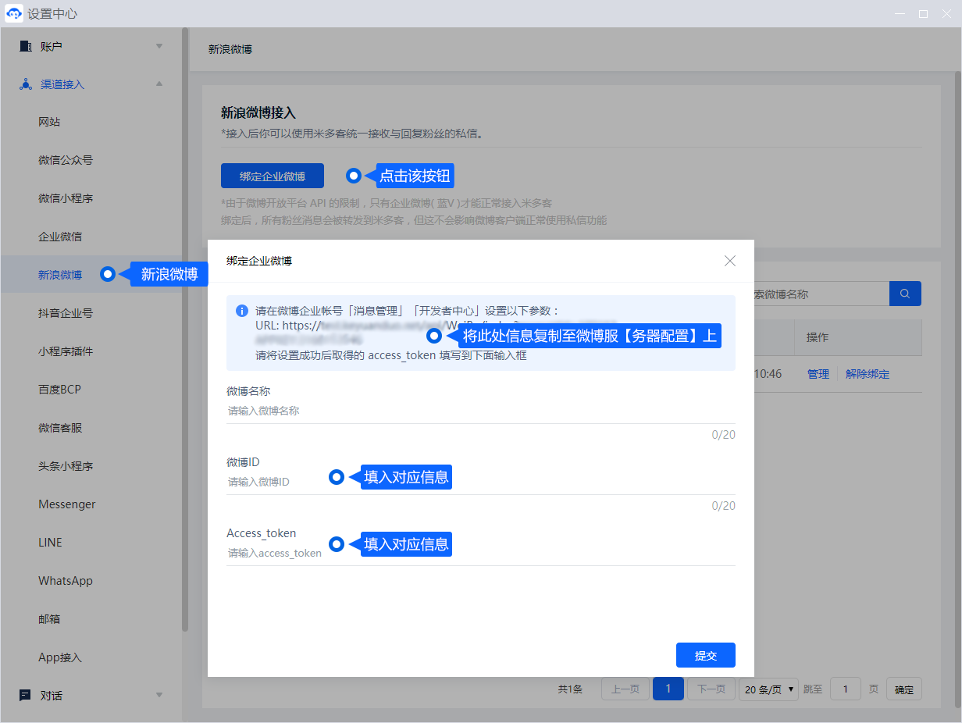Click the 管理 link in the table row
Image resolution: width=962 pixels, height=723 pixels.
pyautogui.click(x=818, y=374)
